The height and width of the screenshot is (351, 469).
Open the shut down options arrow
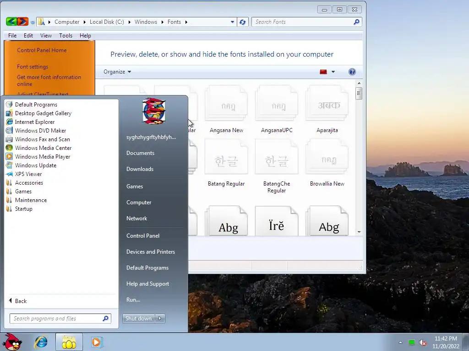[x=160, y=319]
